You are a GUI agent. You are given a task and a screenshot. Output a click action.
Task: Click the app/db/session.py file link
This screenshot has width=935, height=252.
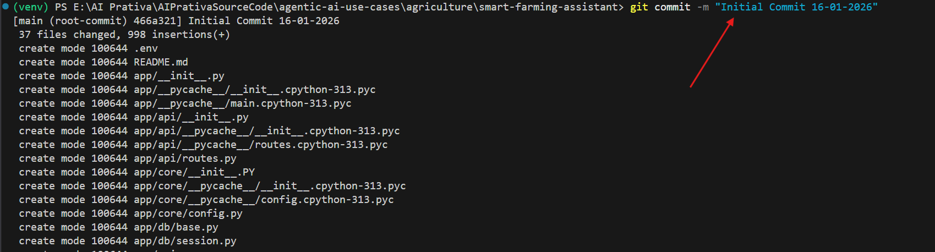tap(185, 241)
